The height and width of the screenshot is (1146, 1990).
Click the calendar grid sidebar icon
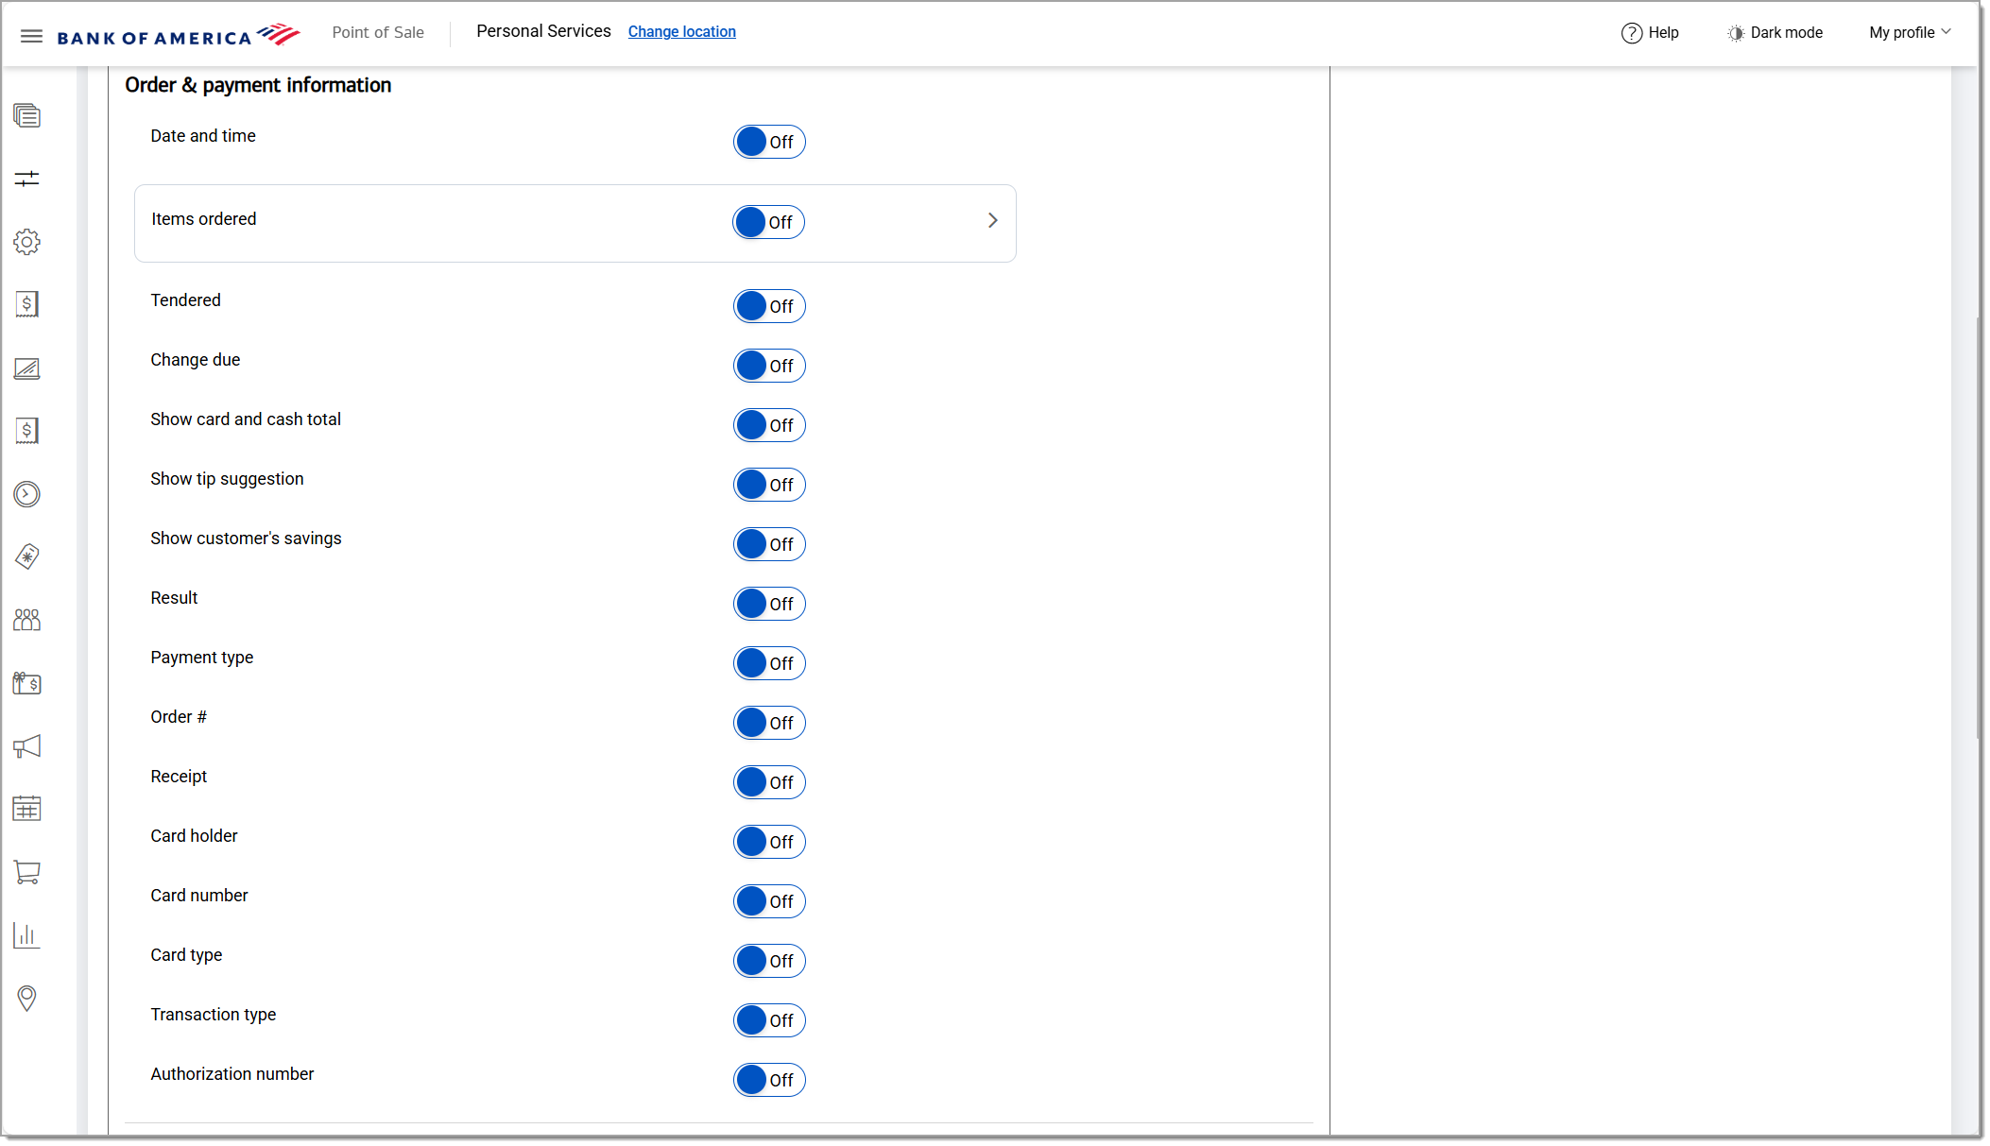(26, 809)
